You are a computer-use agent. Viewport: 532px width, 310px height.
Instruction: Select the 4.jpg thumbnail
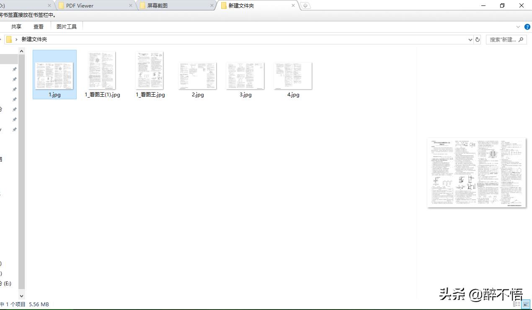(x=293, y=75)
